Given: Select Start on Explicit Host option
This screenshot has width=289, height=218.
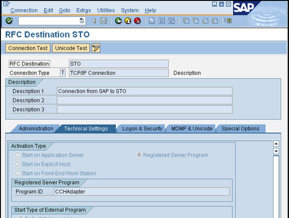Looking at the screenshot, I should click(18, 164).
